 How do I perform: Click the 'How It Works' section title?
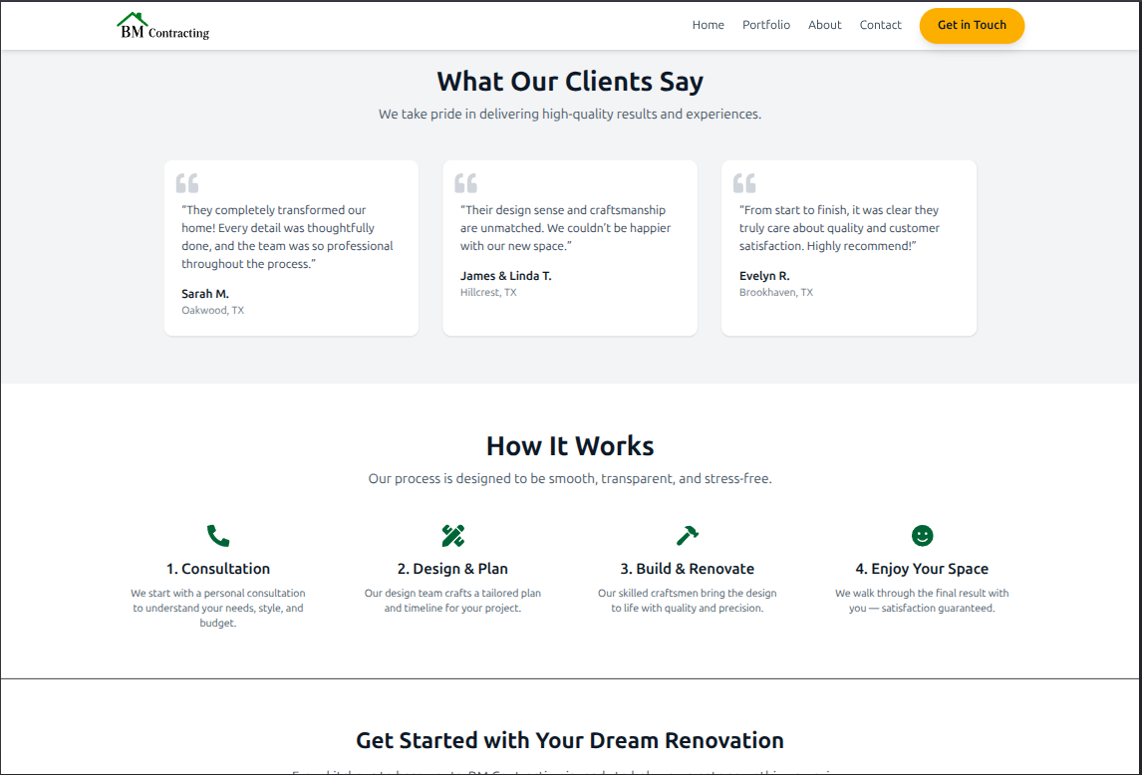[x=570, y=445]
